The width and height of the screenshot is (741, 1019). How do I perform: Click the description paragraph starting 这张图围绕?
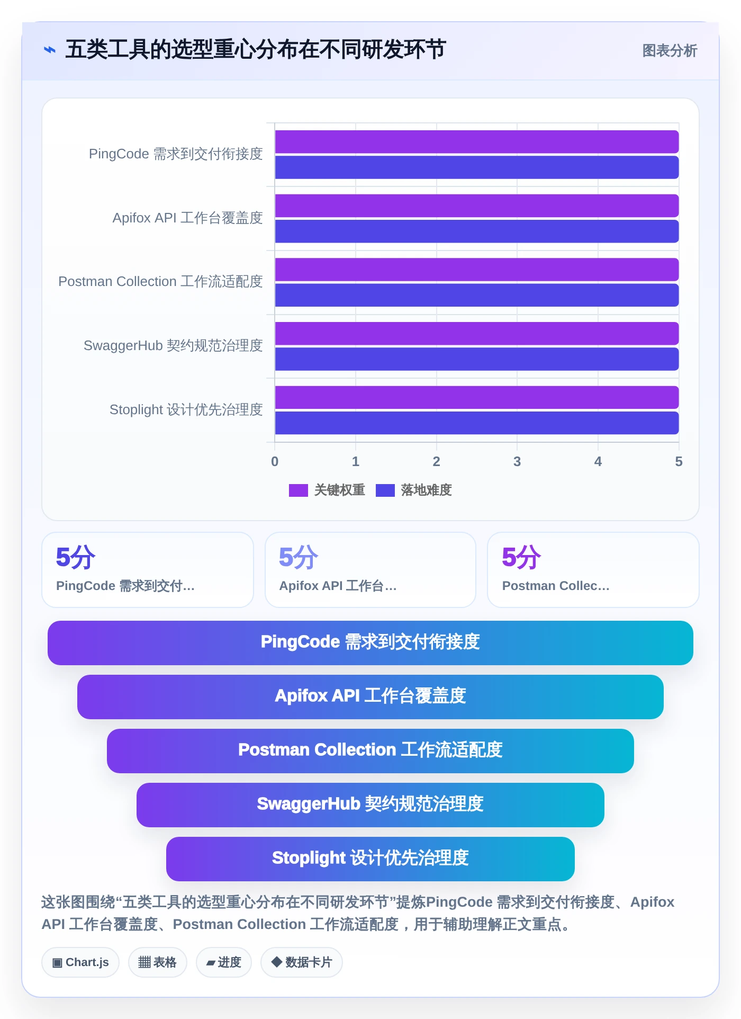[358, 913]
